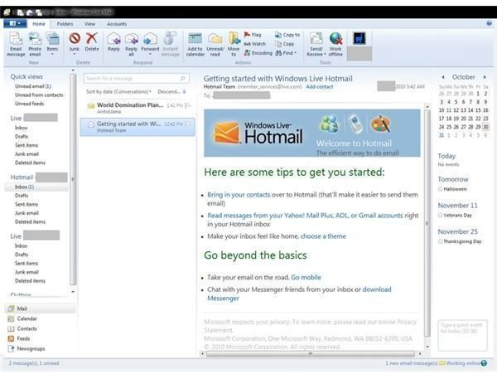Click Send/Receive button
Image resolution: width=497 pixels, height=379 pixels.
coord(316,44)
